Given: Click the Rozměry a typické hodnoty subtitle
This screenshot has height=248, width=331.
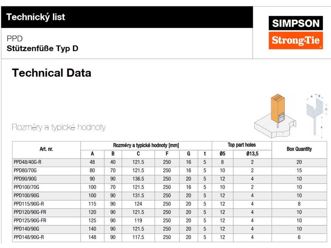Looking at the screenshot, I should (59, 127).
